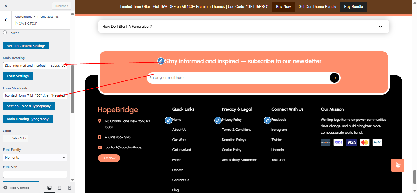The width and height of the screenshot is (417, 193).
Task: Click the back arrow in the Newsletter panel
Action: (5, 20)
